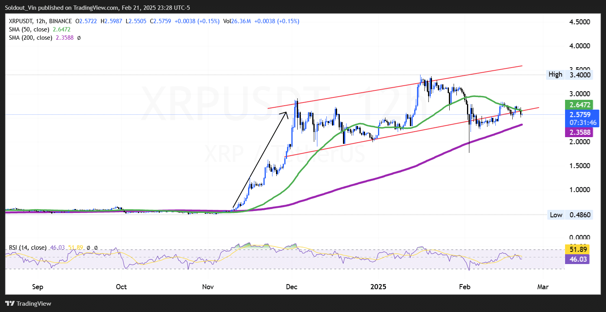Click the 'High' marker label
Viewport: 606px width, 312px height.
[x=555, y=75]
